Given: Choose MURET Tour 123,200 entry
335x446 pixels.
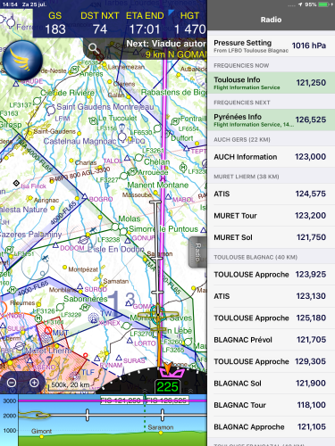Looking at the screenshot, I should pos(271,216).
